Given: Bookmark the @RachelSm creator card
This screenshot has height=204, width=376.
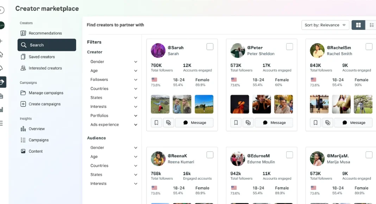Looking at the screenshot, I should tap(315, 123).
